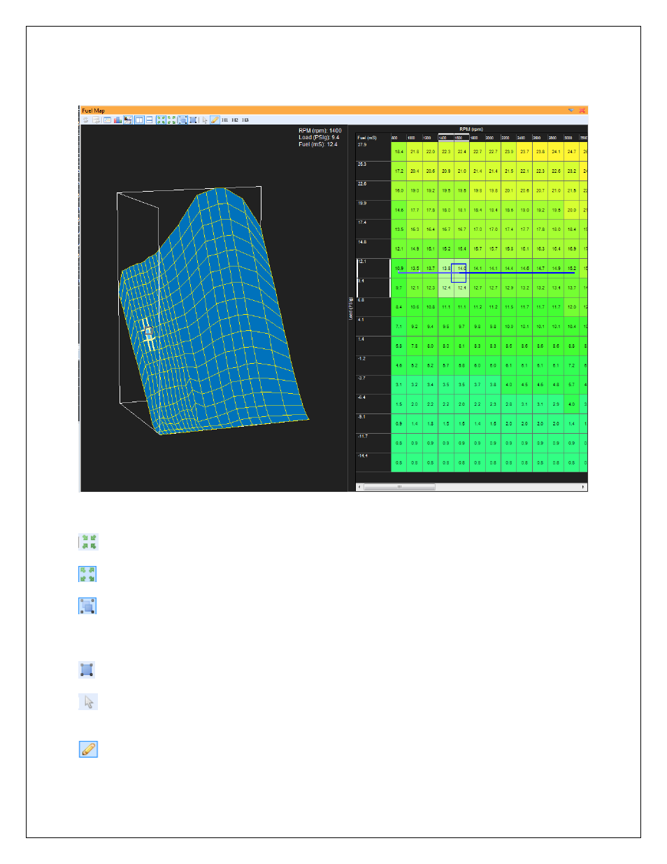The image size is (667, 864).
Task: Click the Load (PSIg): 9.4 readout
Action: point(319,137)
